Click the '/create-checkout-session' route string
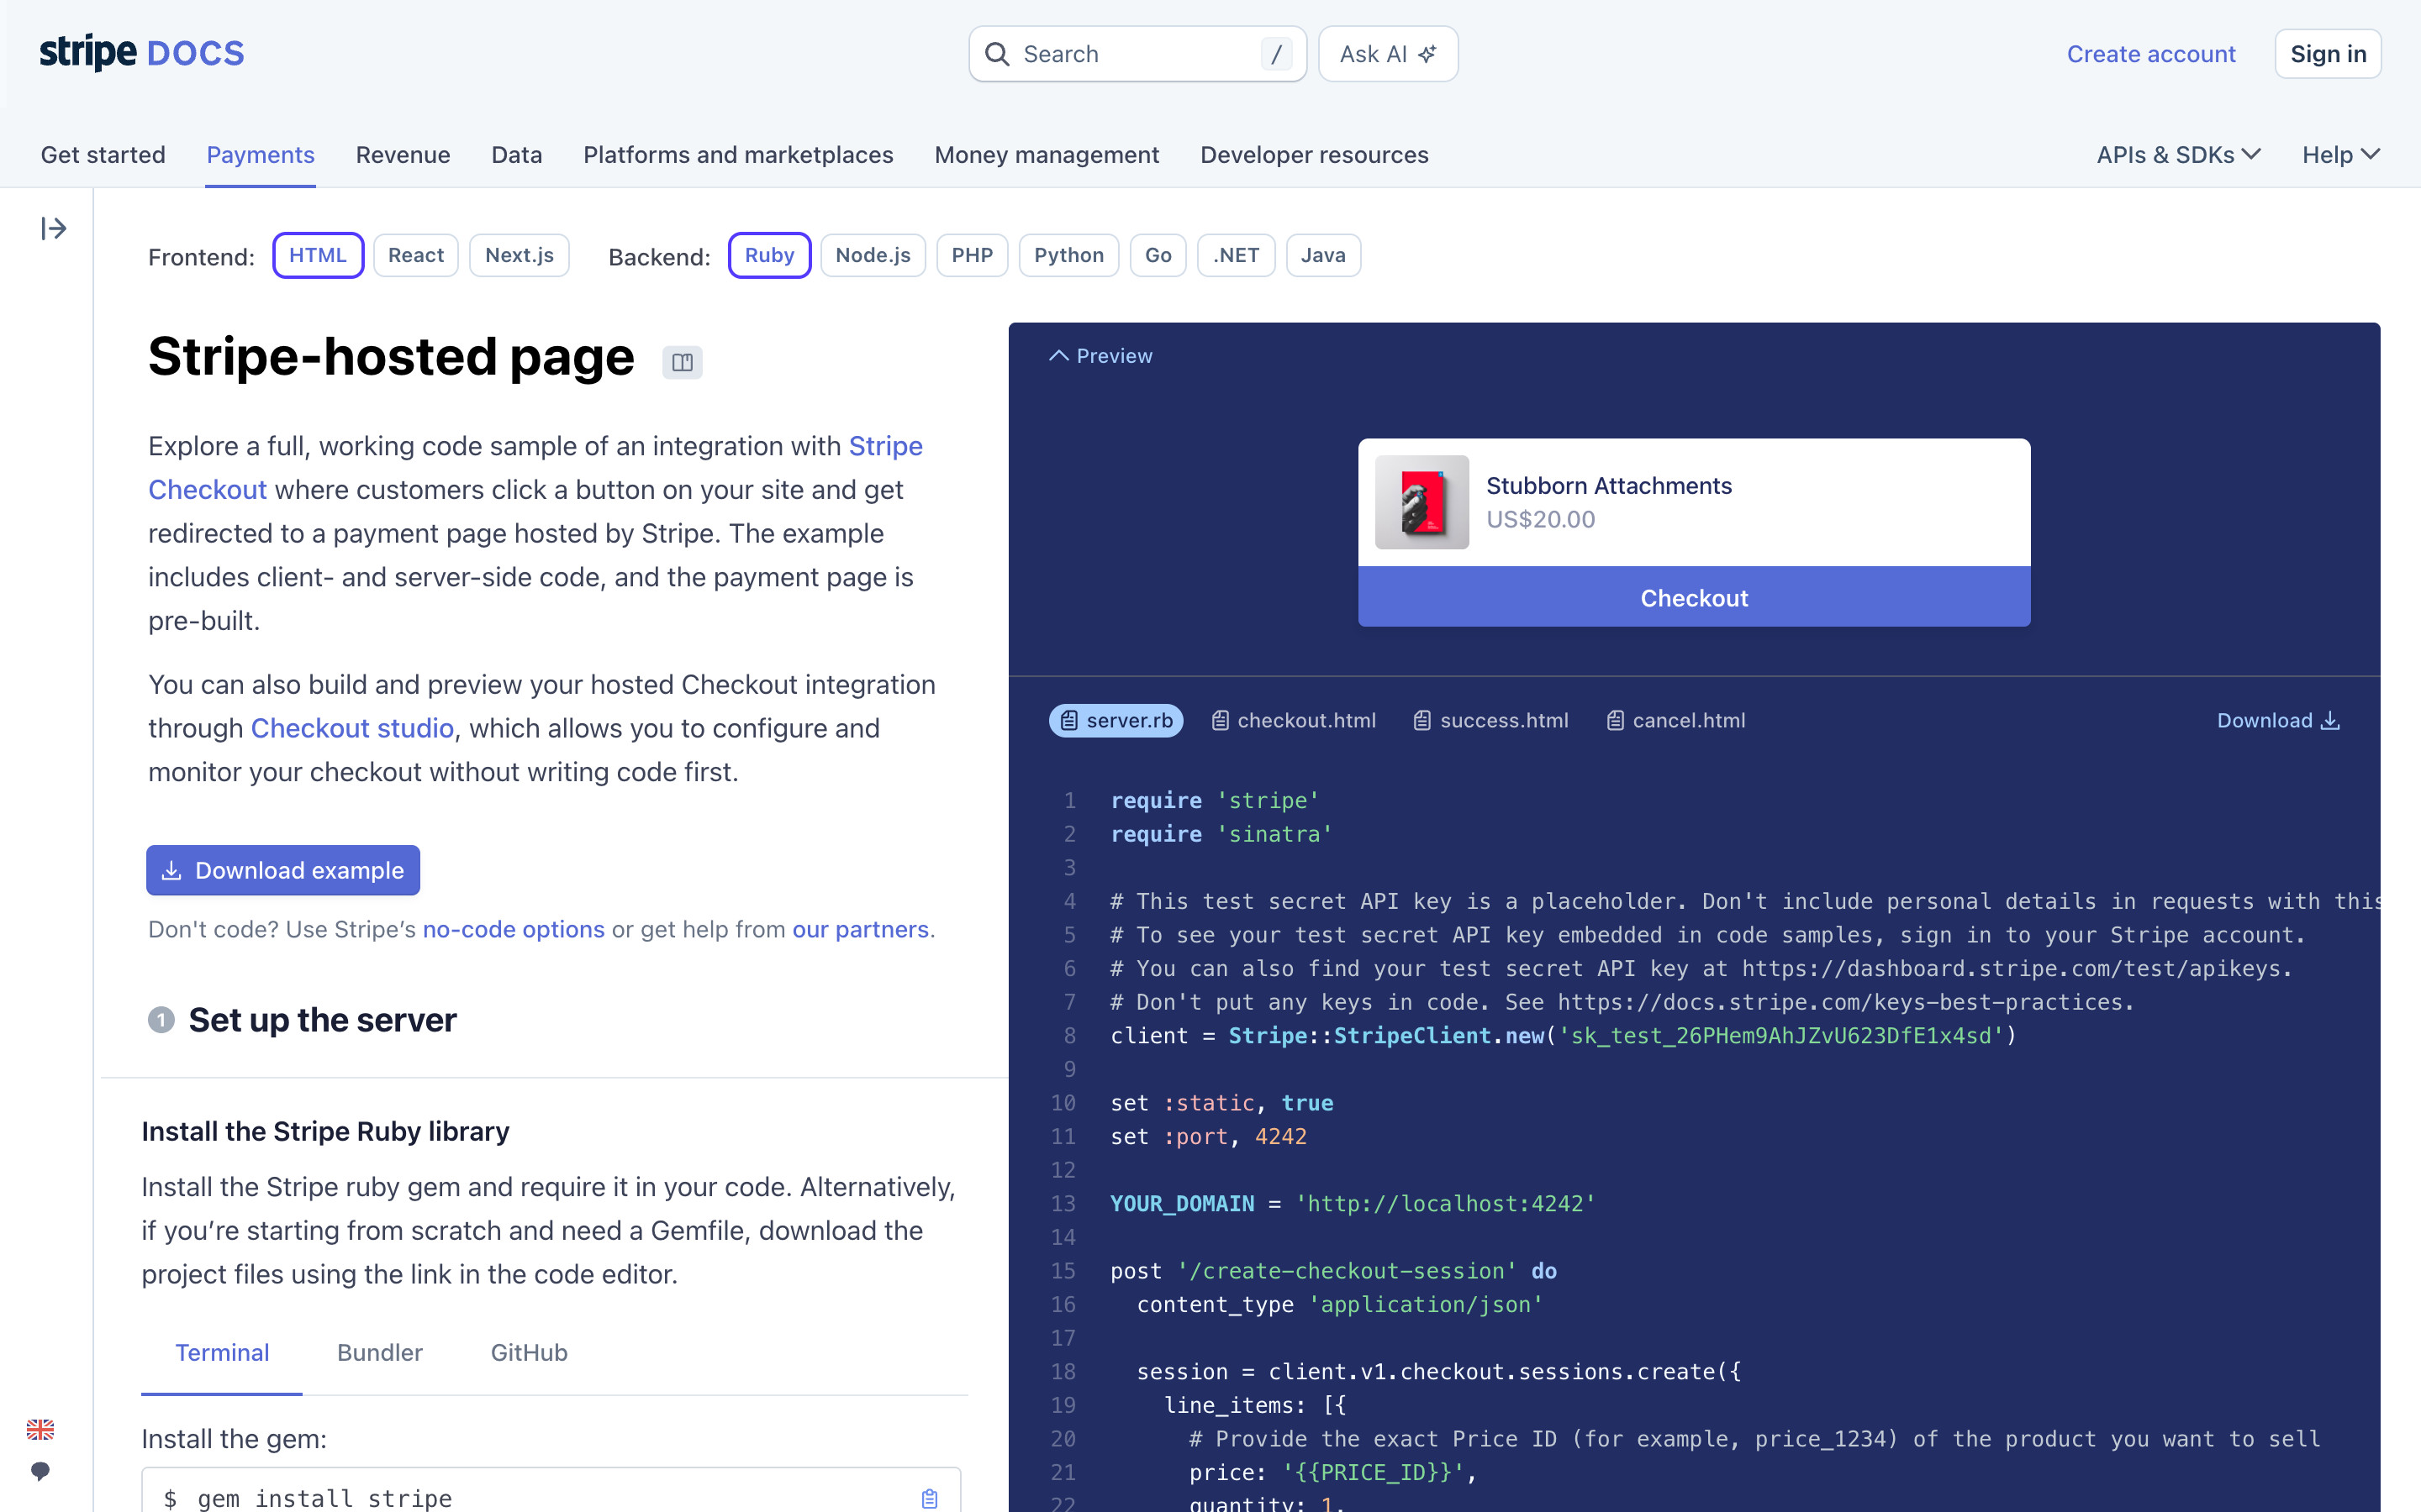 pos(1348,1271)
